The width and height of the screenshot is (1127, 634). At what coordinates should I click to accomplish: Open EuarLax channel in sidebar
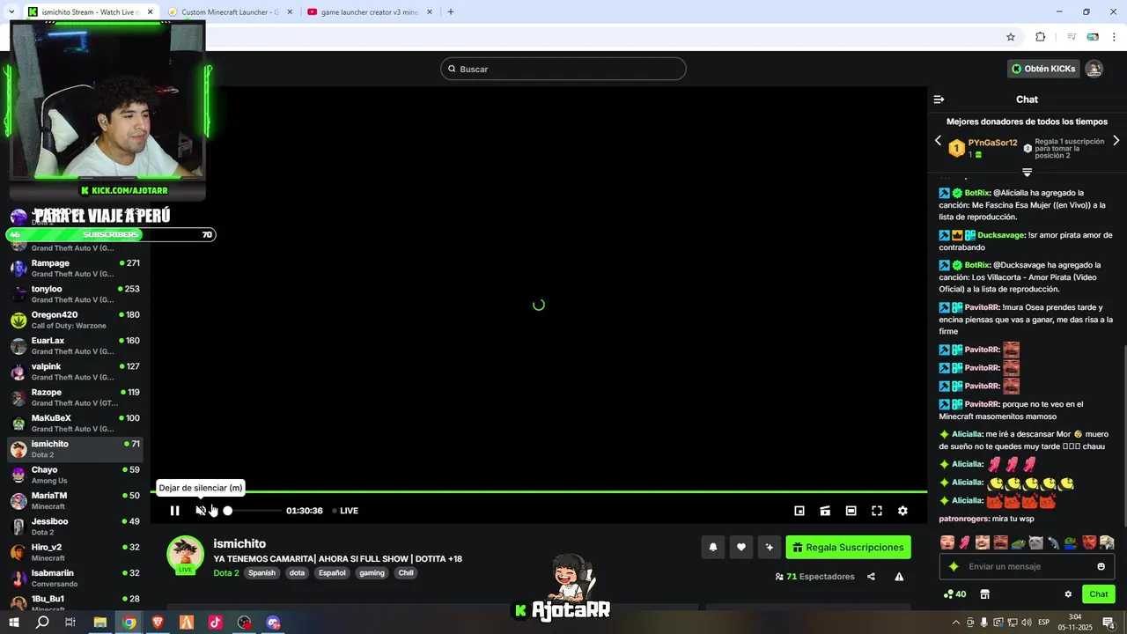click(75, 345)
